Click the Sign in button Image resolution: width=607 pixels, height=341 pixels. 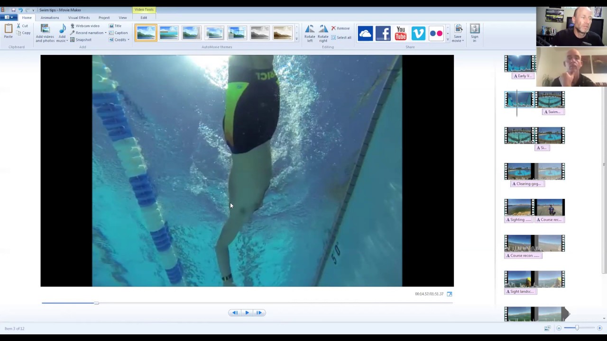475,33
